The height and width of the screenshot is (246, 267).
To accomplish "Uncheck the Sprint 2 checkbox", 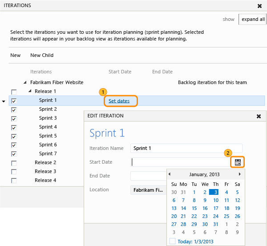I will 14,110.
